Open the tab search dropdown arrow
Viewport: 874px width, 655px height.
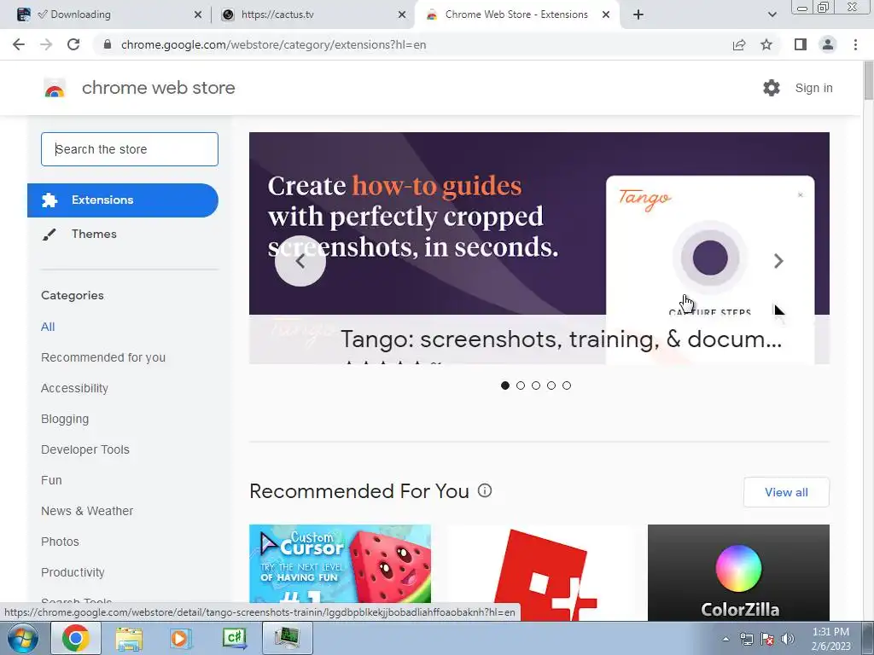(772, 14)
